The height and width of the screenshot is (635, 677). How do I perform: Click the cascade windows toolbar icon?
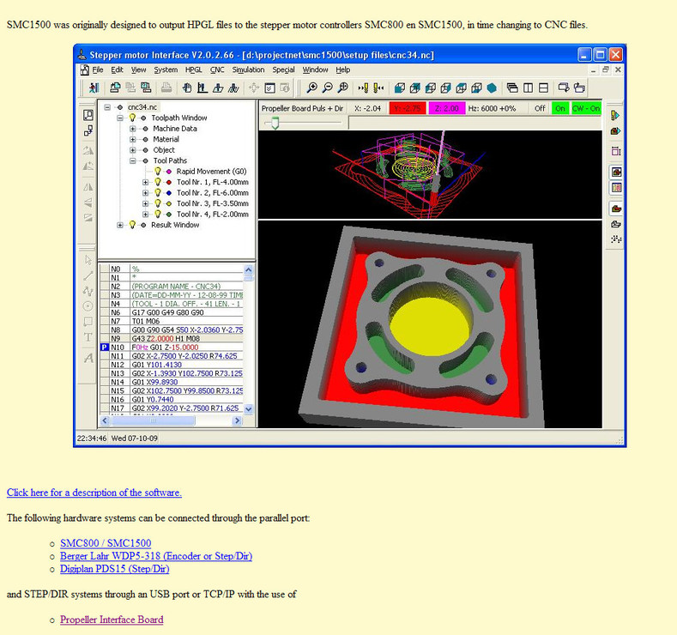tap(512, 88)
